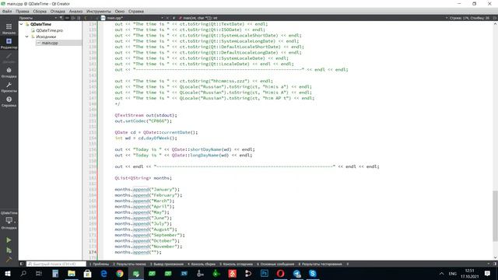Click the link-with-editor icon in Проекты panel
498x280 pixels.
tap(68, 18)
